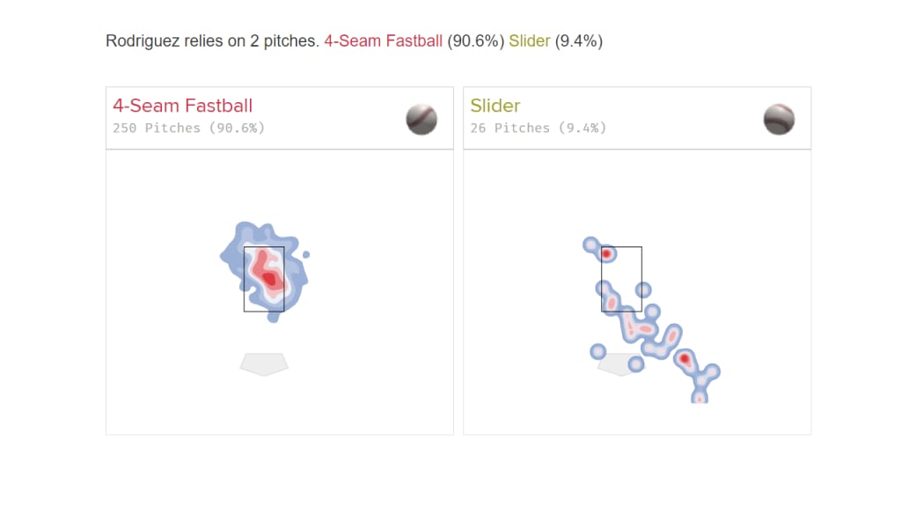901x507 pixels.
Task: Click the baseball icon in 4-Seam Fastball panel
Action: click(421, 120)
